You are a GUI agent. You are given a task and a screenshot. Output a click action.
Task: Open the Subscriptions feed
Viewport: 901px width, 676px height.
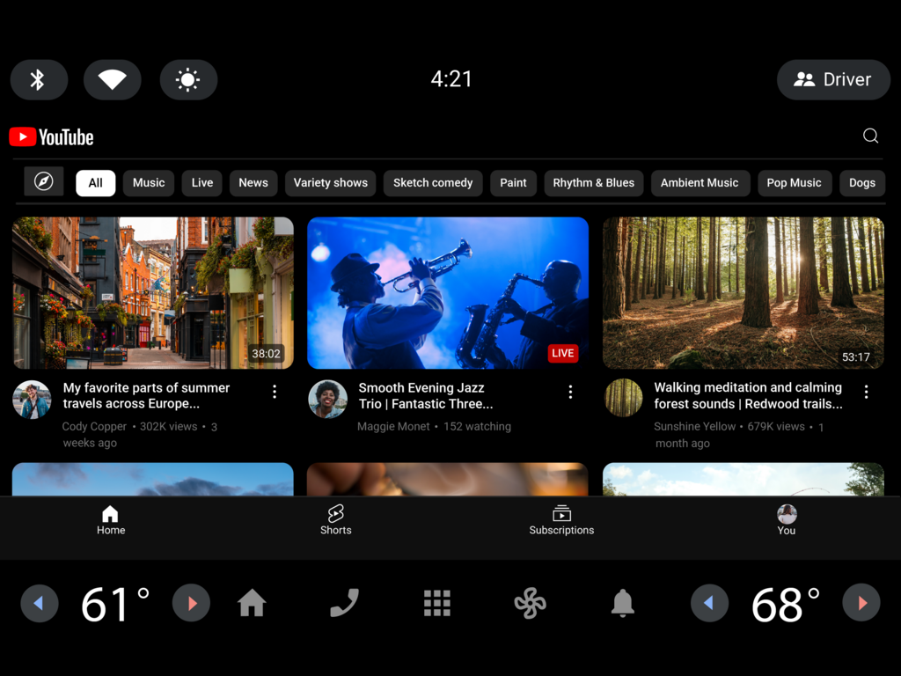pyautogui.click(x=561, y=519)
